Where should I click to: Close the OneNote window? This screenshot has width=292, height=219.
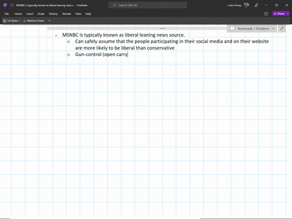(x=287, y=5)
